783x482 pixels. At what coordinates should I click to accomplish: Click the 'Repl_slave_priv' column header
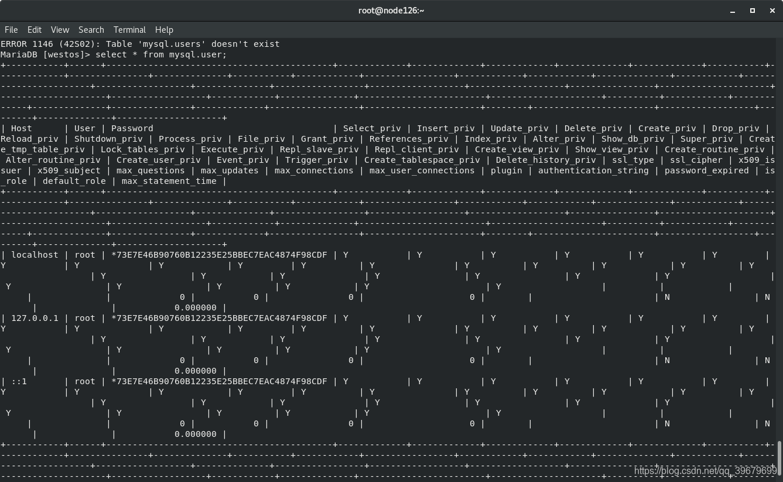tap(319, 149)
